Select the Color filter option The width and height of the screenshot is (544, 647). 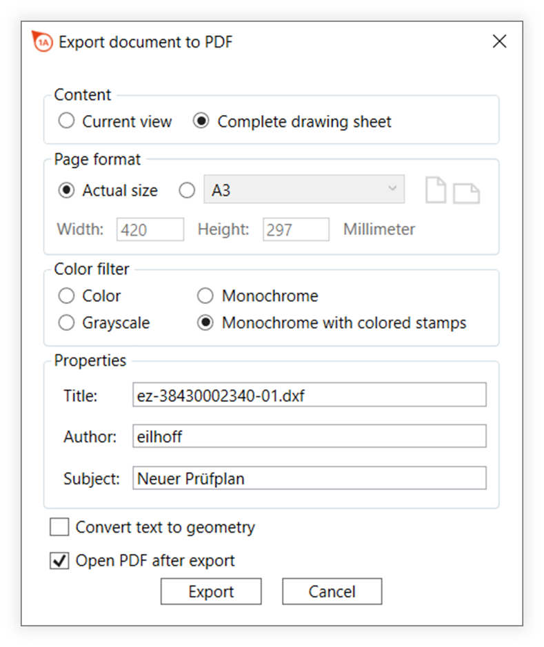click(66, 296)
